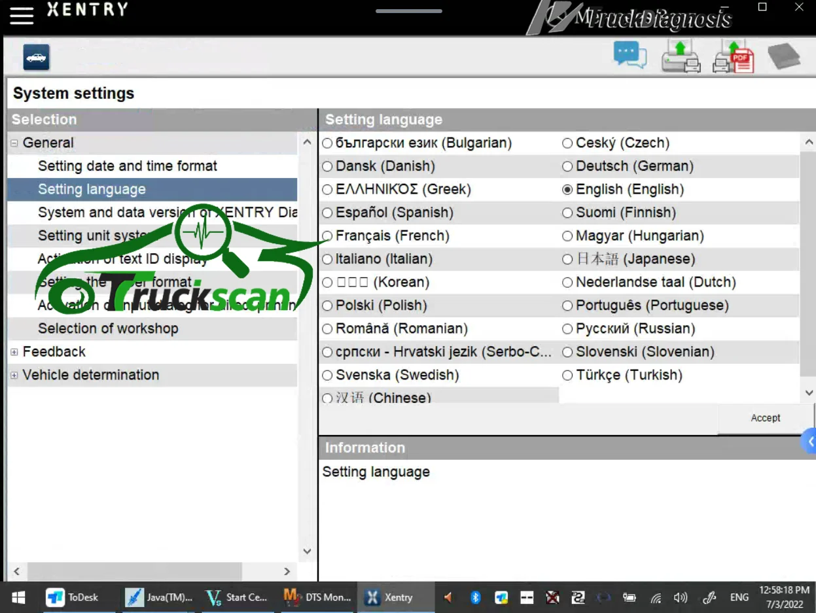Select Русский (Russian) language

567,329
